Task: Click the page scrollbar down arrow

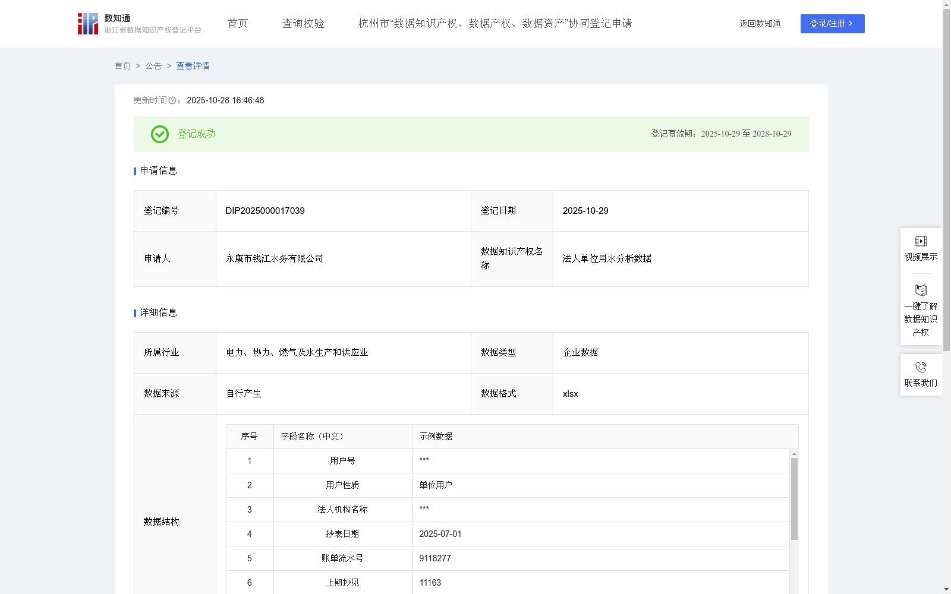Action: click(x=946, y=589)
